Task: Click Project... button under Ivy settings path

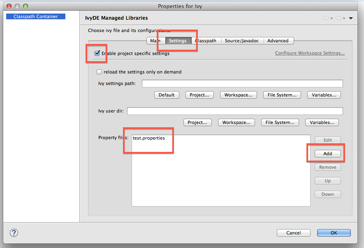Action: [x=199, y=95]
